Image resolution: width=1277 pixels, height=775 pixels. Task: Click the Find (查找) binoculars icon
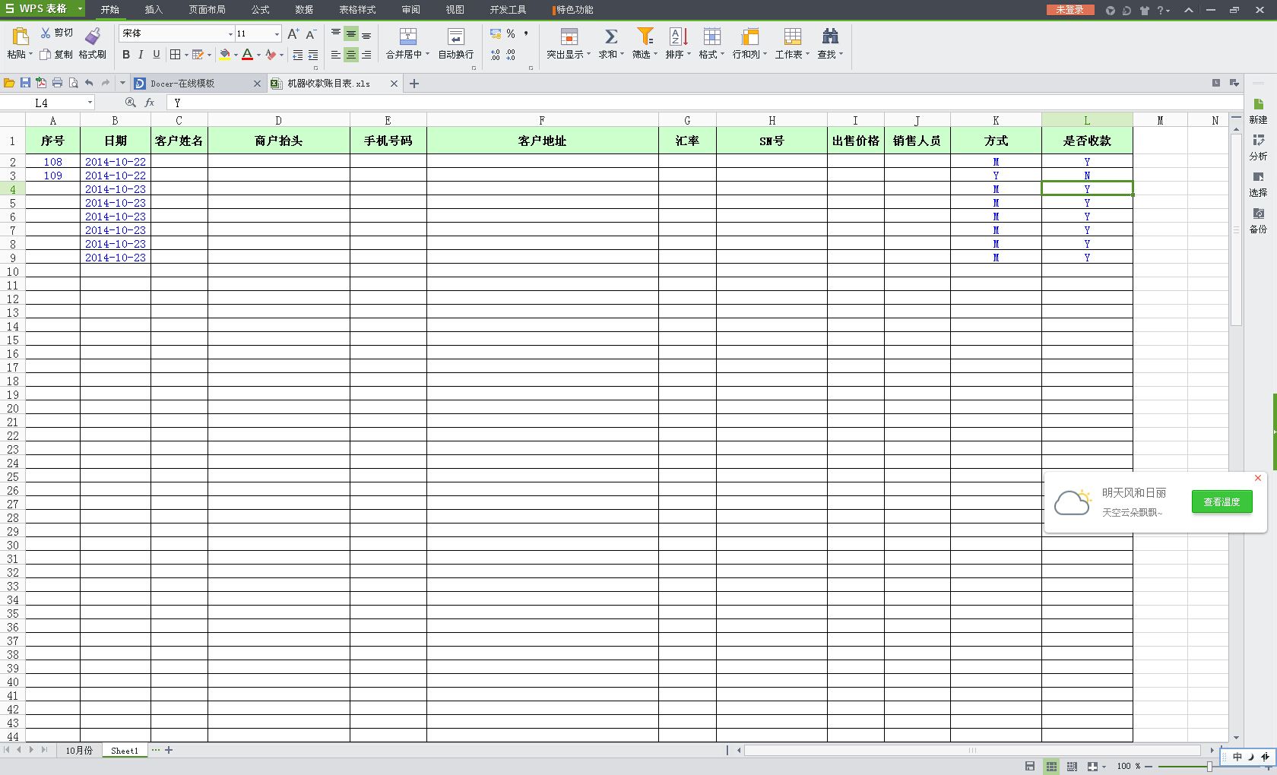(830, 36)
